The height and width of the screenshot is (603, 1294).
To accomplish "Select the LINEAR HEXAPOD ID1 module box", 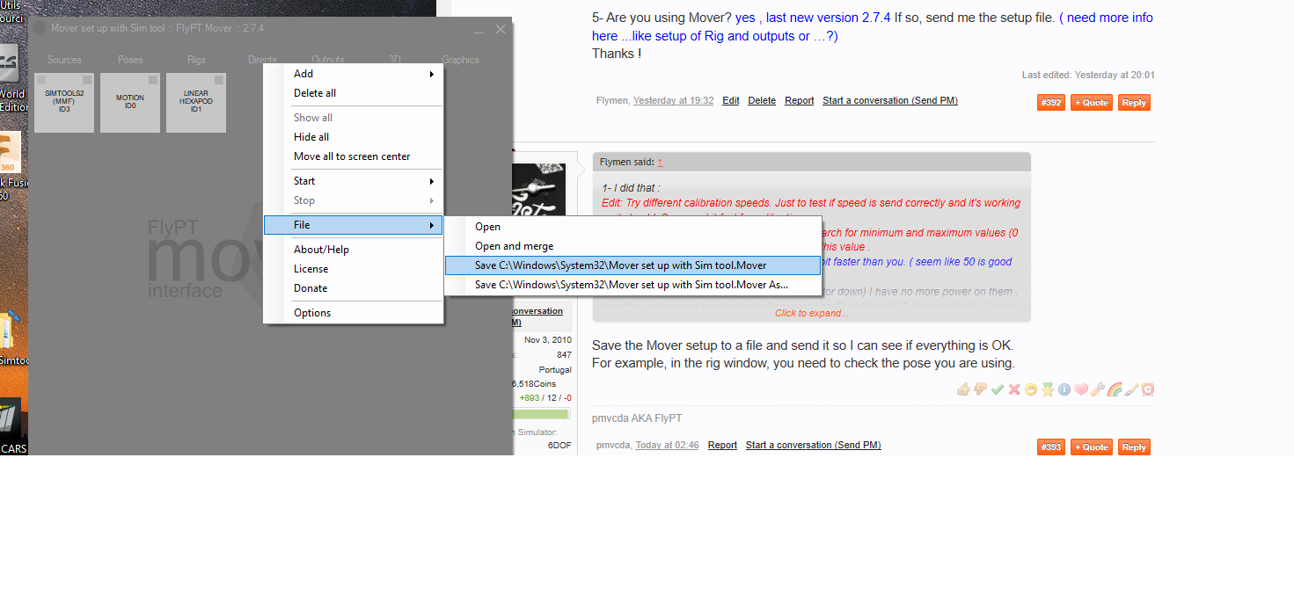I will [196, 103].
